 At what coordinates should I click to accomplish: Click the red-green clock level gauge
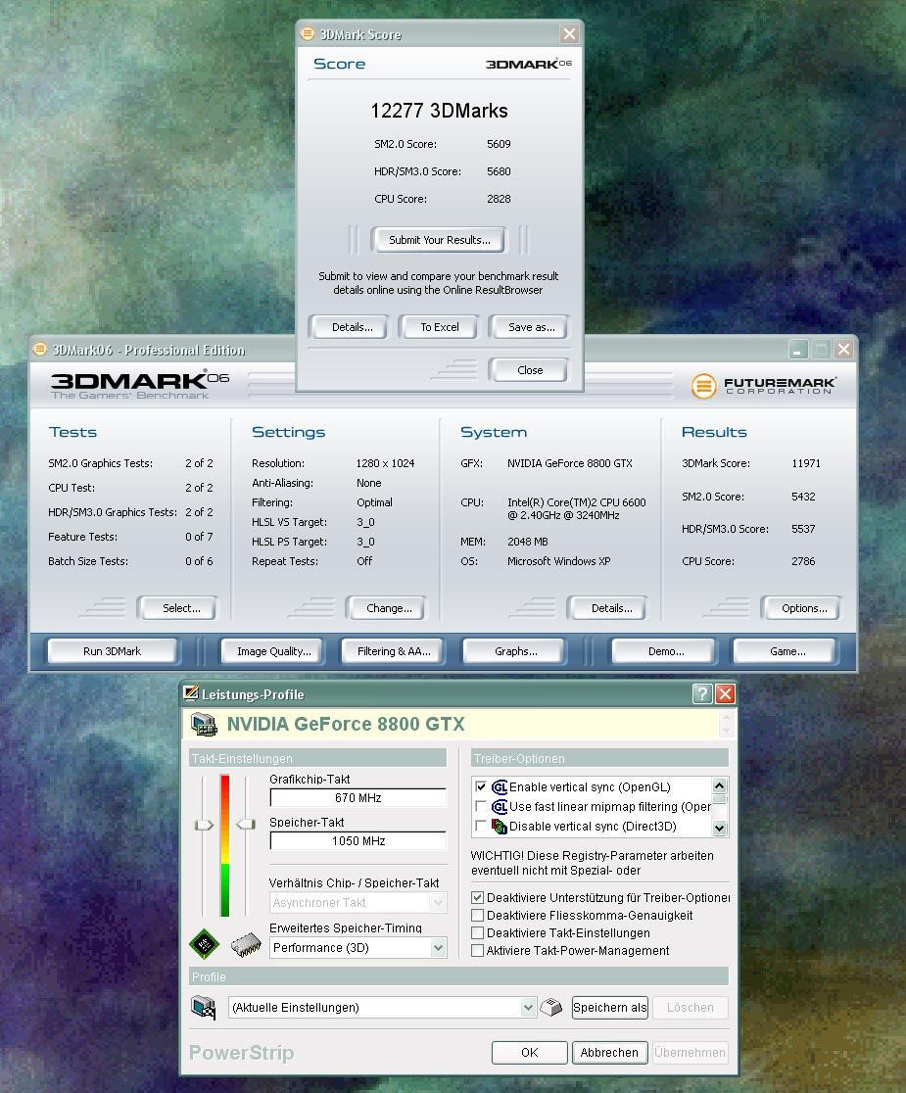225,845
